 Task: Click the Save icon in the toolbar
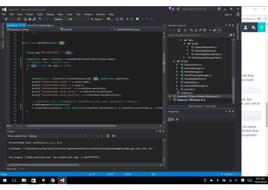coord(30,19)
